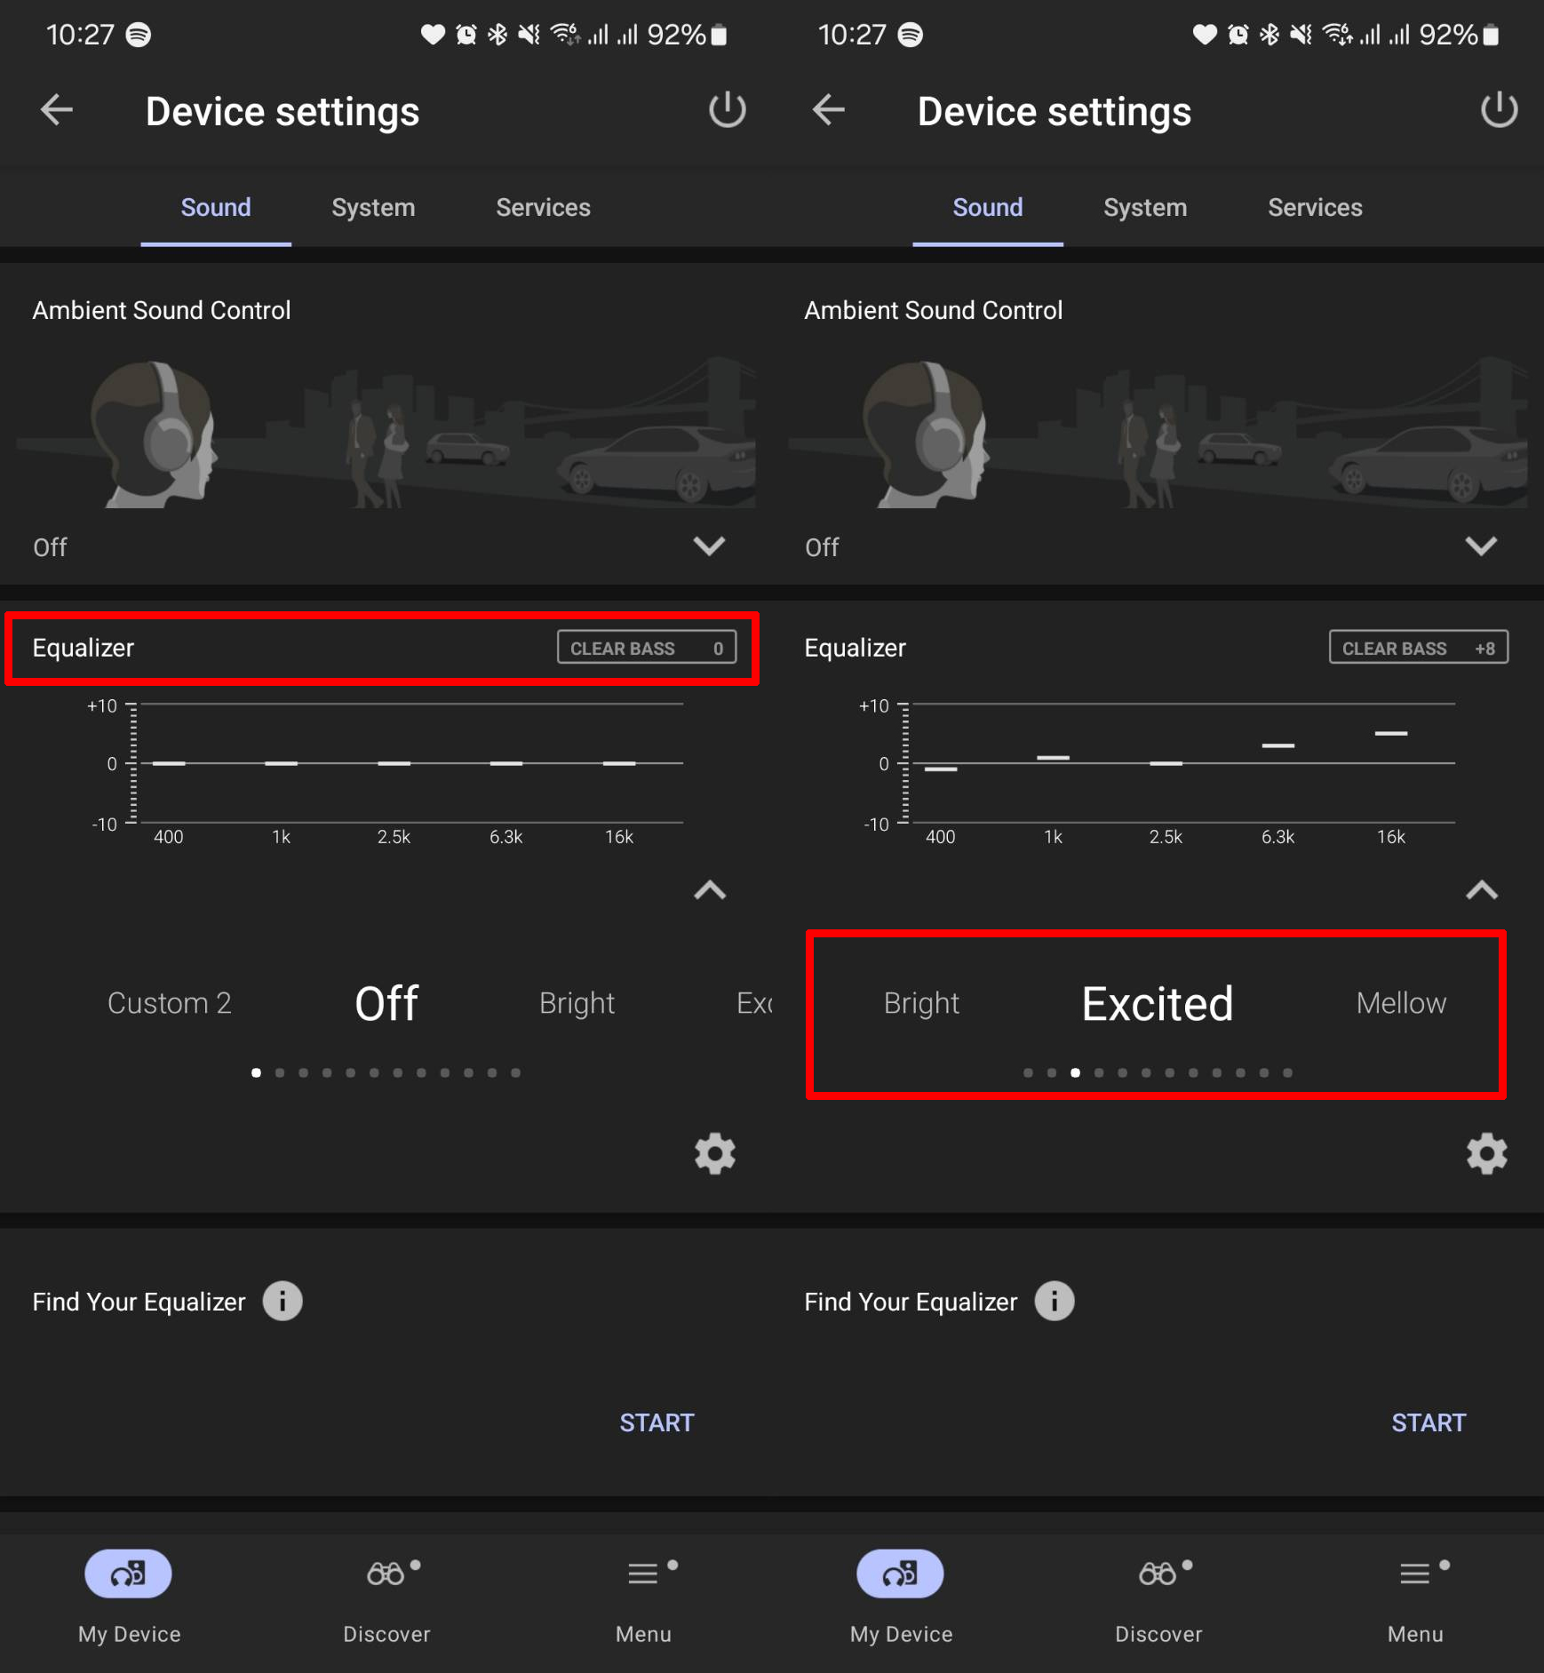Screen dimensions: 1544x1673
Task: Tap the carousel page indicator dots
Action: point(386,1072)
